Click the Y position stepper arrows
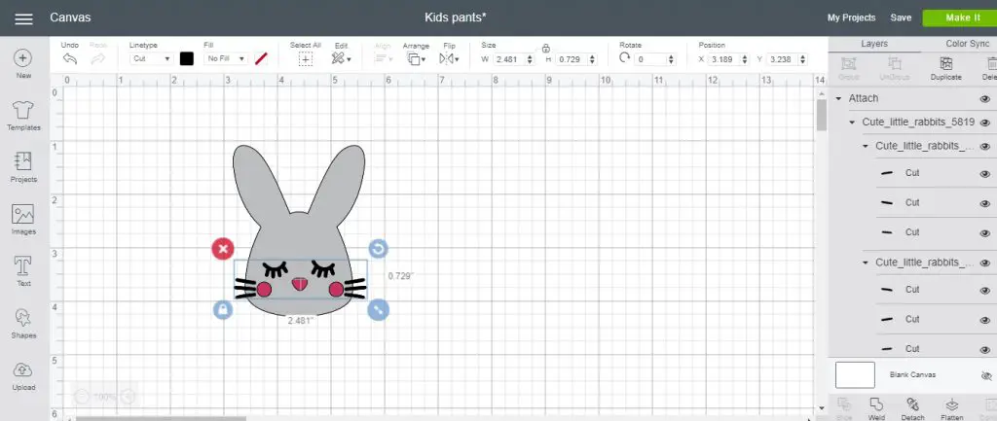This screenshot has width=997, height=421. pos(803,59)
